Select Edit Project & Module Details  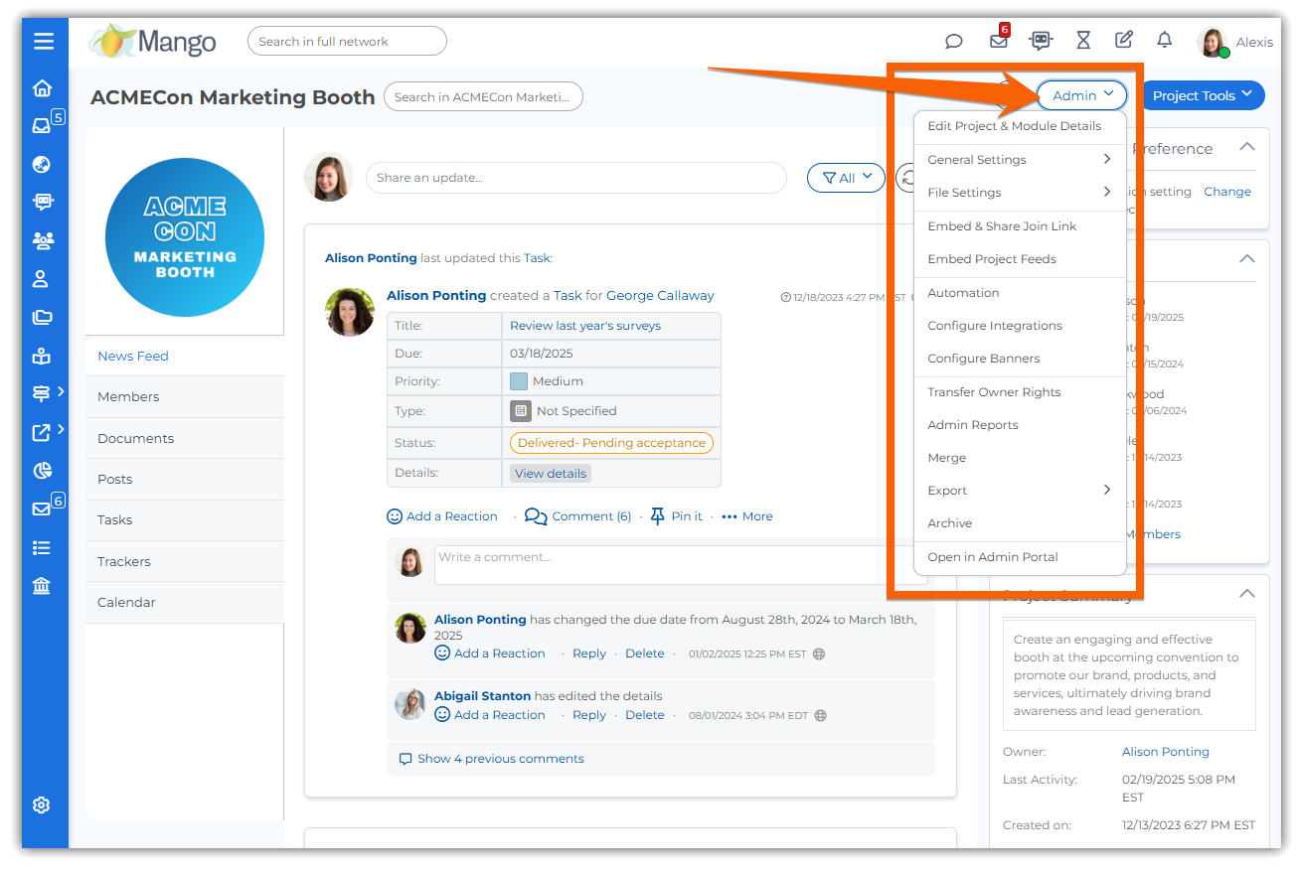[x=1014, y=126]
